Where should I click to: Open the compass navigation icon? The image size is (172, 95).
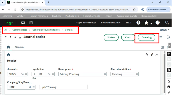(158, 23)
